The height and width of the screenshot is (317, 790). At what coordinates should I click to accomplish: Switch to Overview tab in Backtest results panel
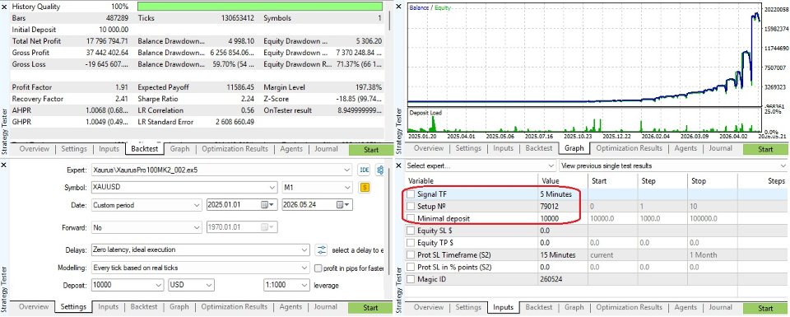35,149
